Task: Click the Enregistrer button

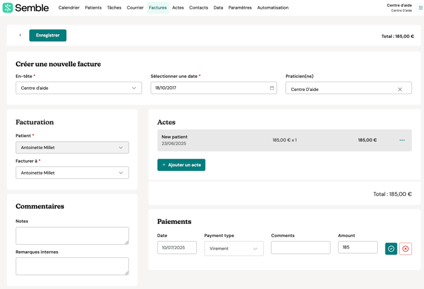Action: [47, 35]
